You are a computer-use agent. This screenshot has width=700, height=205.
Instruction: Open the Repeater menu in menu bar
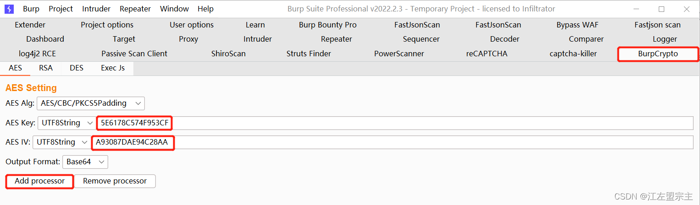[x=135, y=9]
